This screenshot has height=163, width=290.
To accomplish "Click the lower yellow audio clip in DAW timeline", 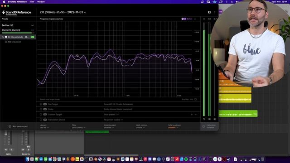I will point(235,98).
